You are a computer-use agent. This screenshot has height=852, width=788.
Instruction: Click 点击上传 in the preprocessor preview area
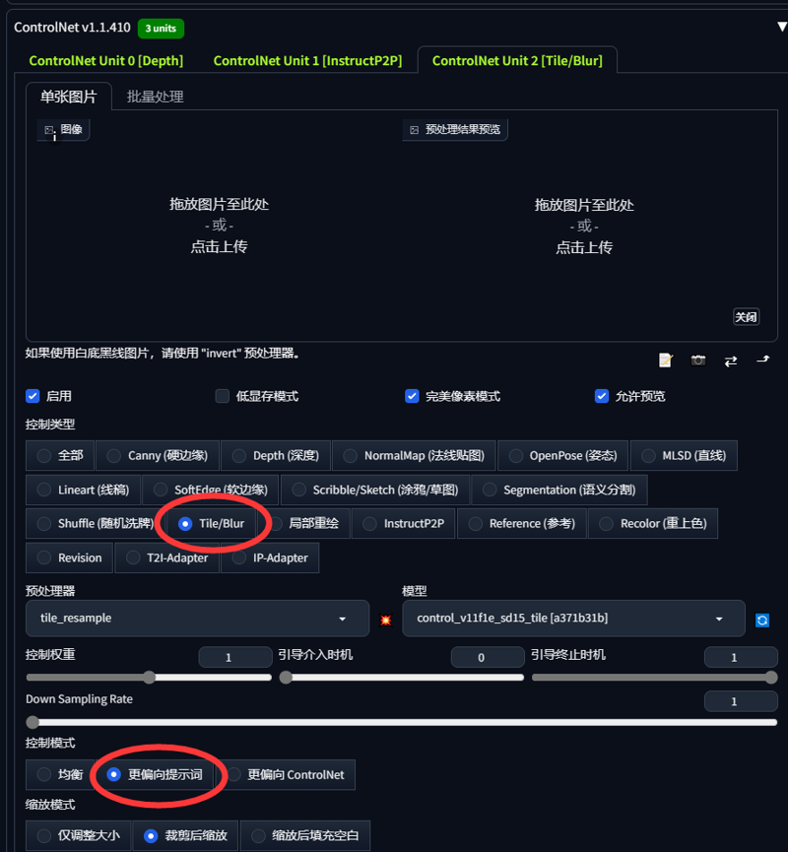pos(584,248)
